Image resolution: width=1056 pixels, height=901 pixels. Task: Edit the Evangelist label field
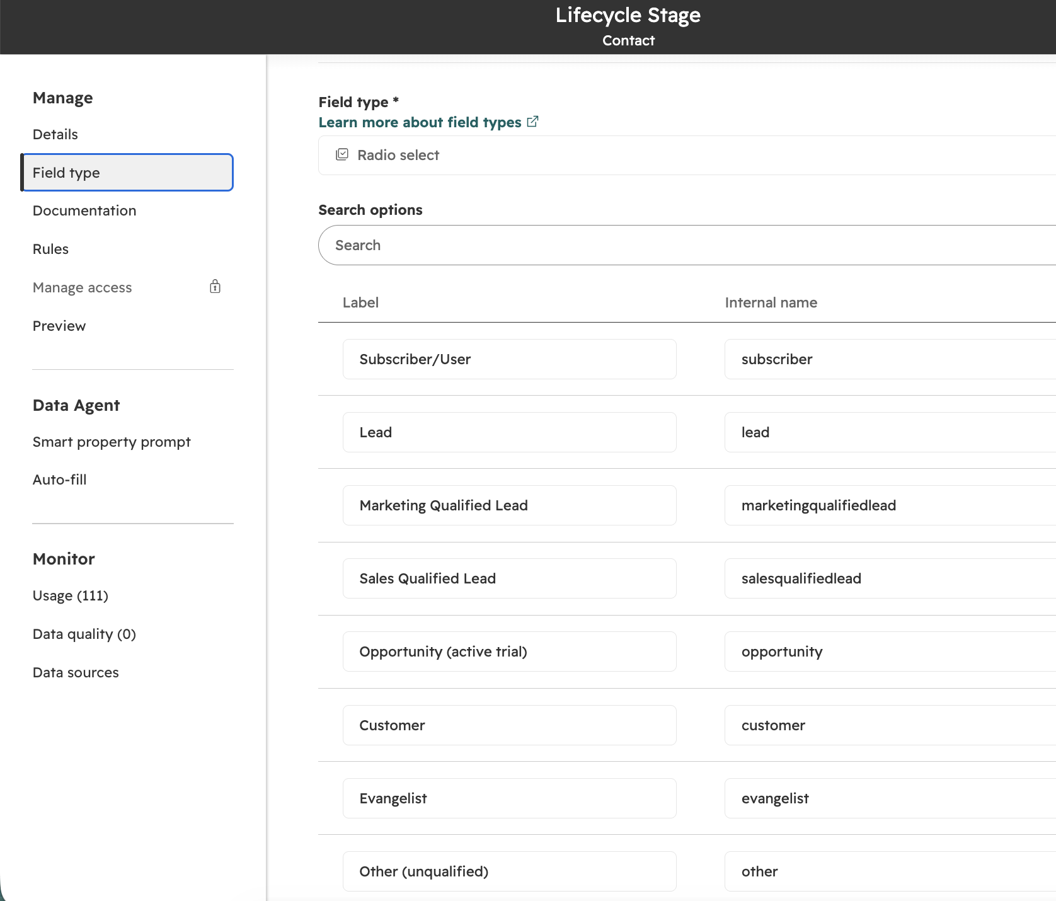[x=510, y=798]
